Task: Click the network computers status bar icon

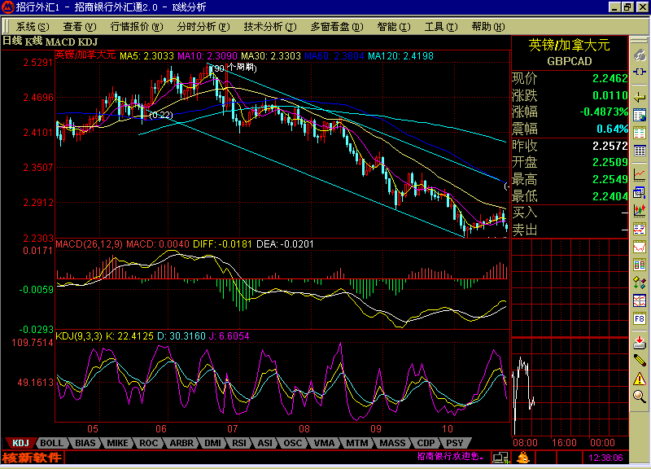Action: 501,458
